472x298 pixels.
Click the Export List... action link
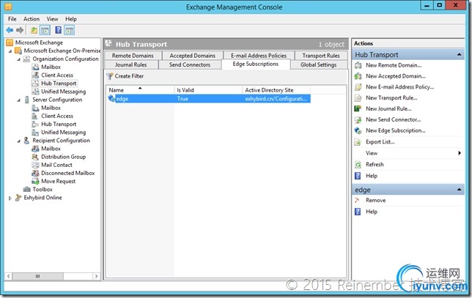pyautogui.click(x=380, y=142)
